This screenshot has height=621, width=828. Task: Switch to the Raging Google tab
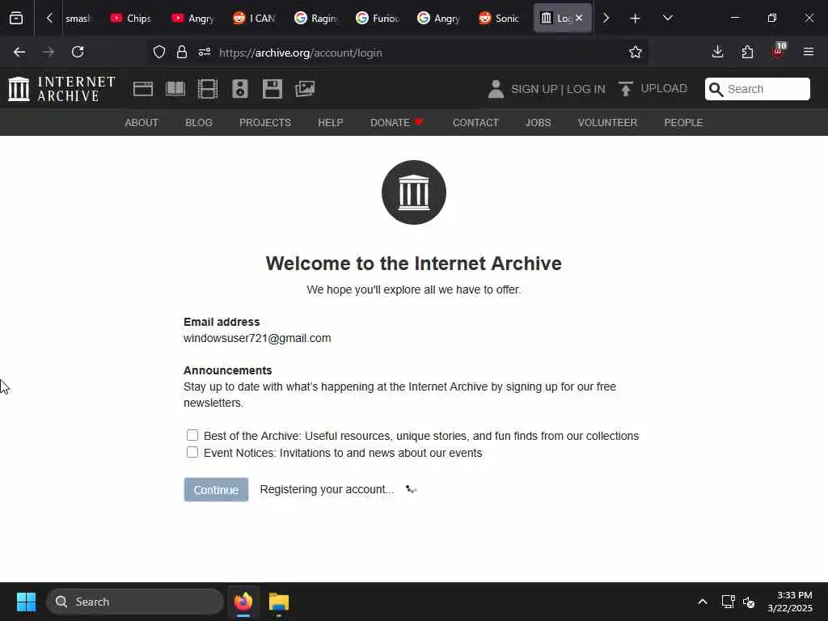[315, 18]
